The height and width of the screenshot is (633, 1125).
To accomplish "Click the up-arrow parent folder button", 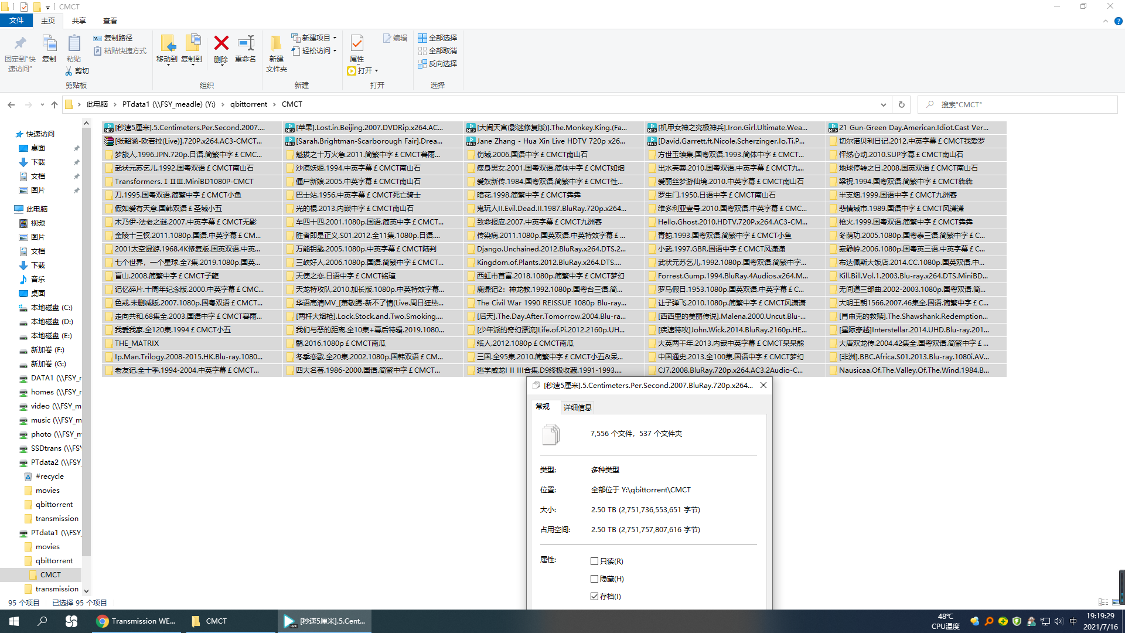I will coord(54,104).
